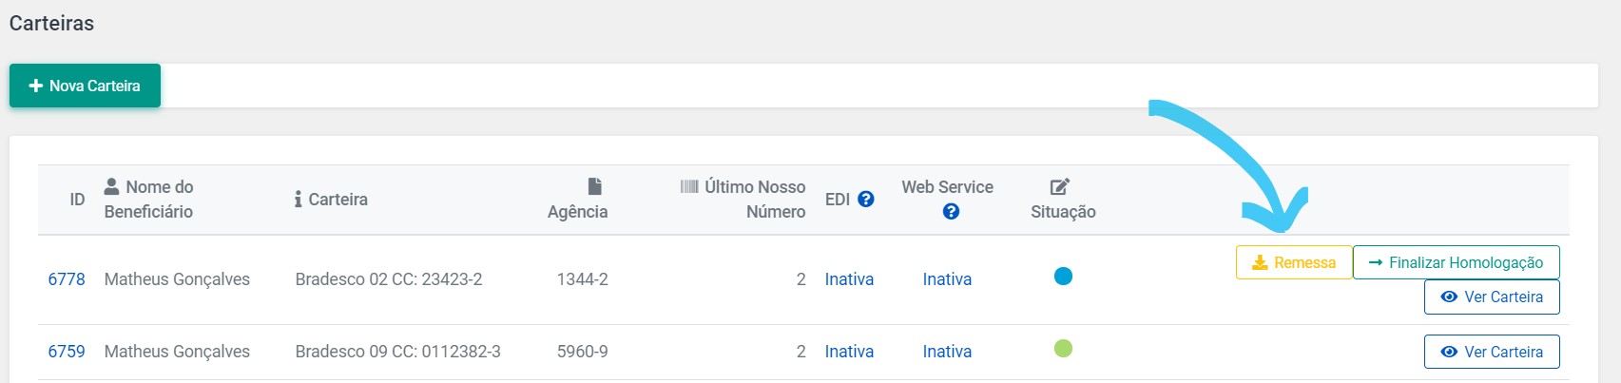The height and width of the screenshot is (383, 1621).
Task: Select text Bradesco 09 CC: 0112382-3
Action: [x=398, y=352]
